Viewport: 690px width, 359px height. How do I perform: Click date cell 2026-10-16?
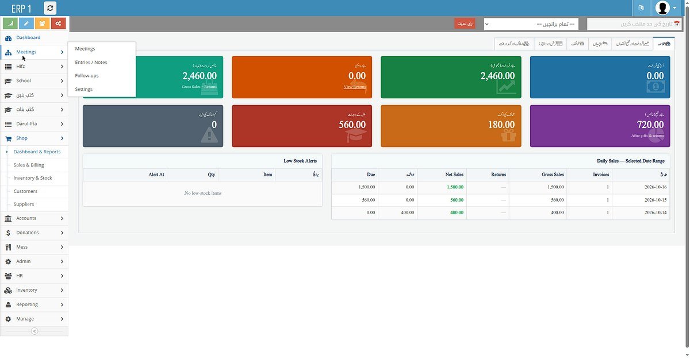click(x=641, y=187)
